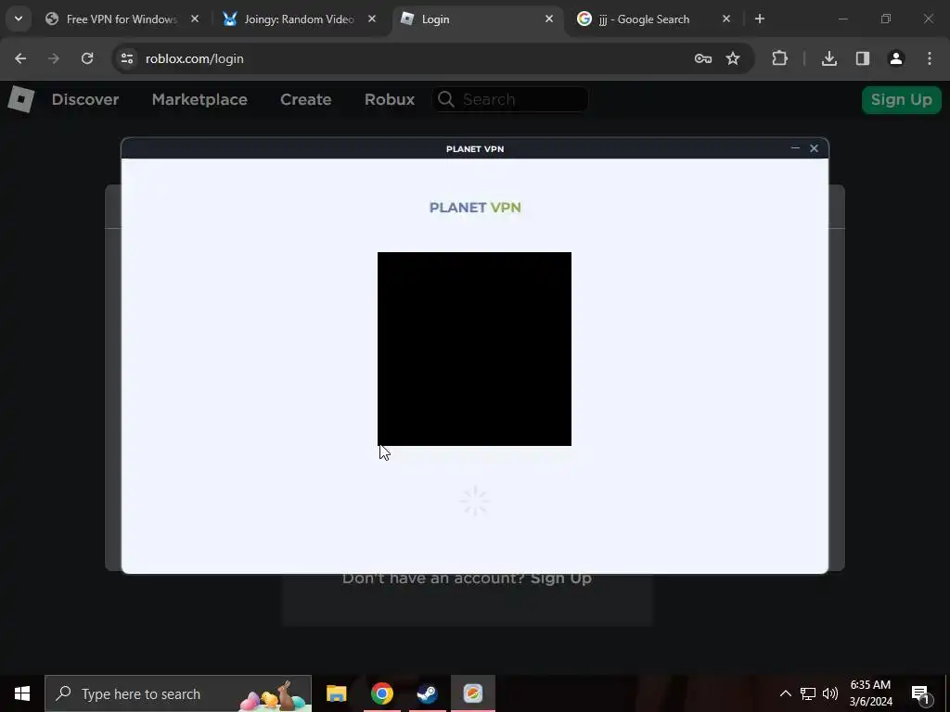Open the Windows notification center icon

pos(920,693)
